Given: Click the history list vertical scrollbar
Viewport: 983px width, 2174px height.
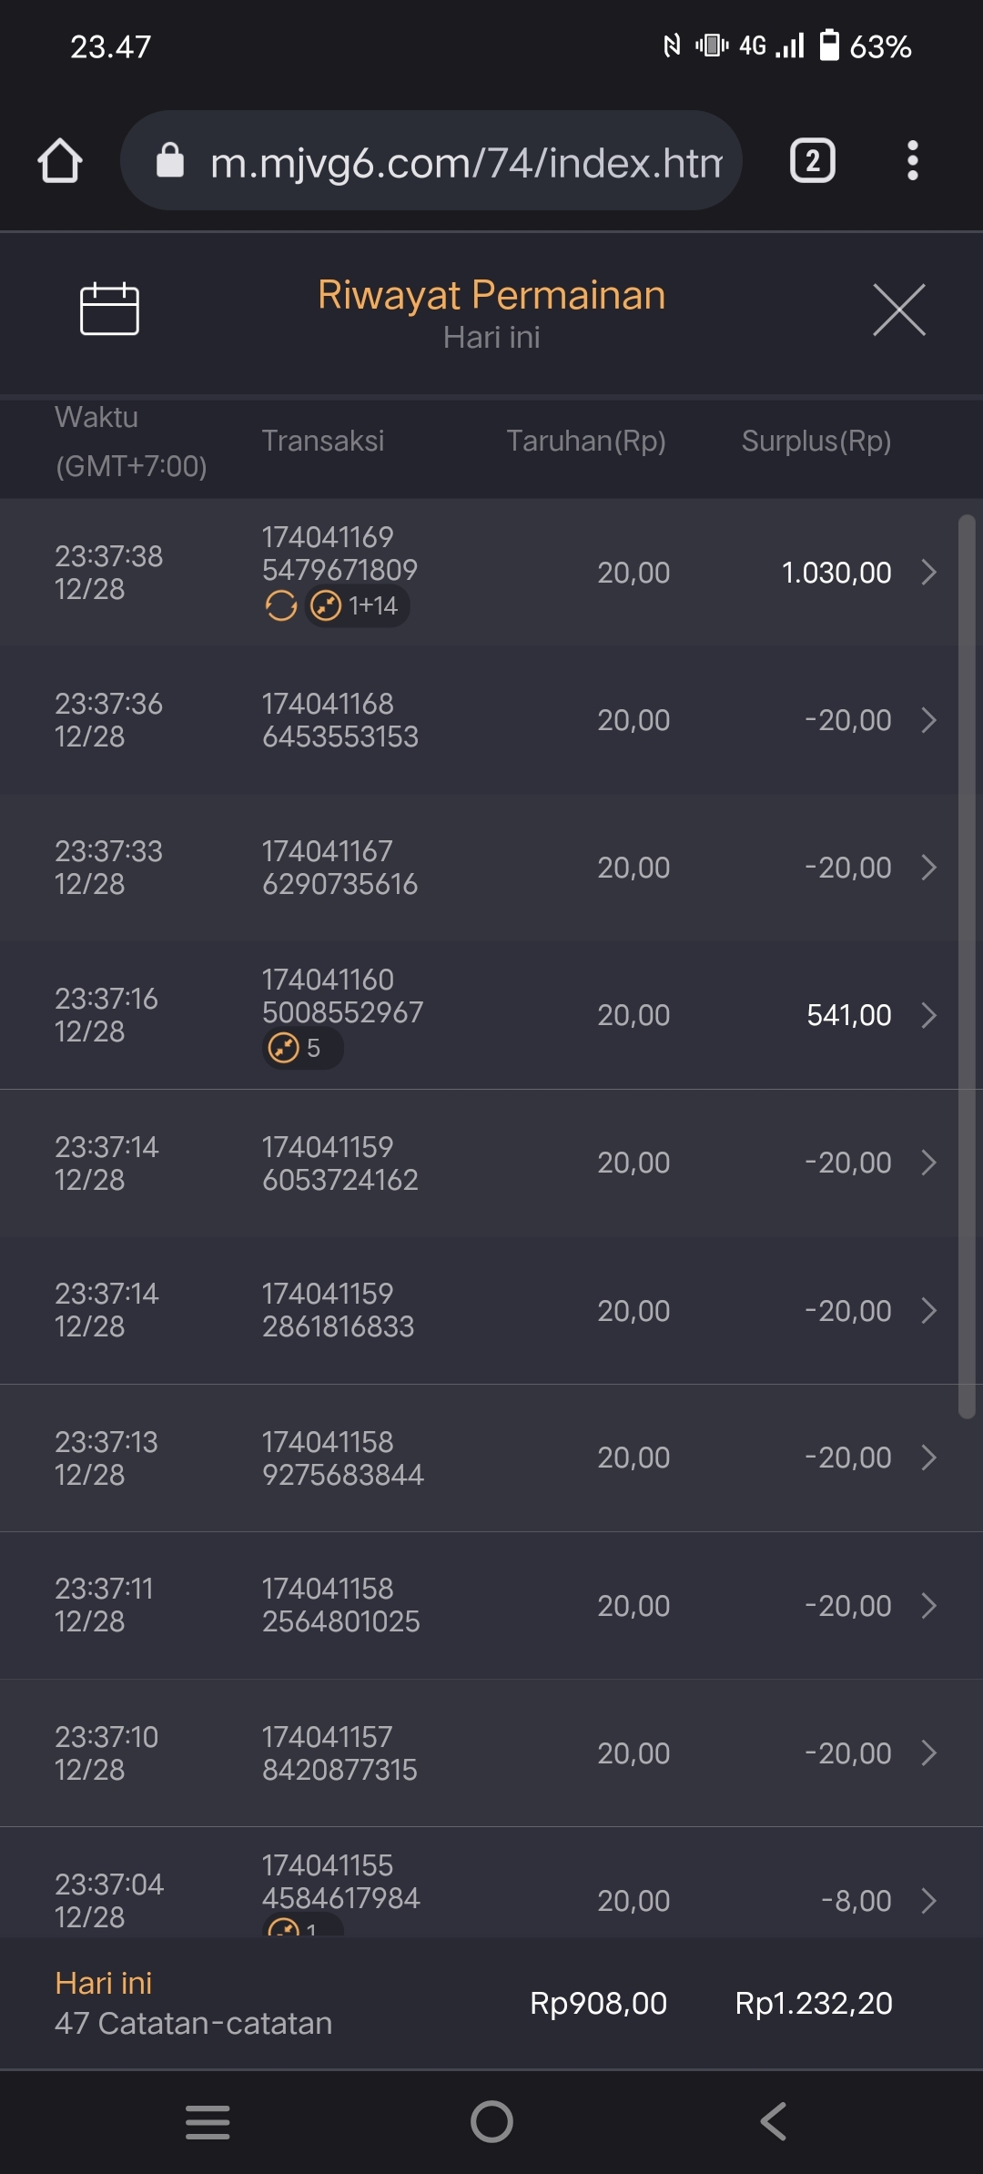Looking at the screenshot, I should coord(967,965).
